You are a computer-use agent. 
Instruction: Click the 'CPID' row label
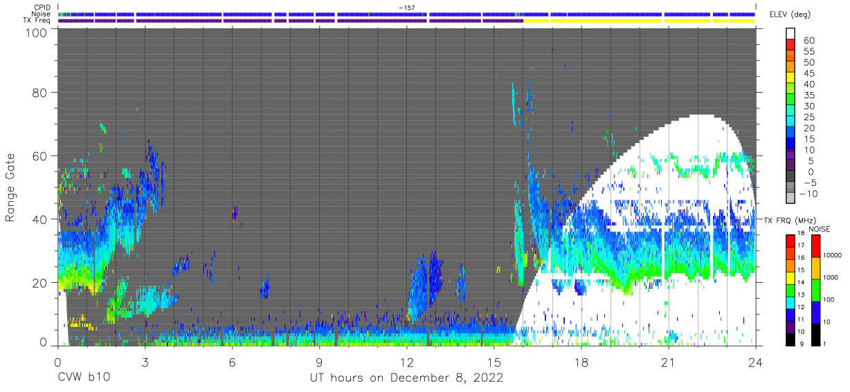[42, 7]
